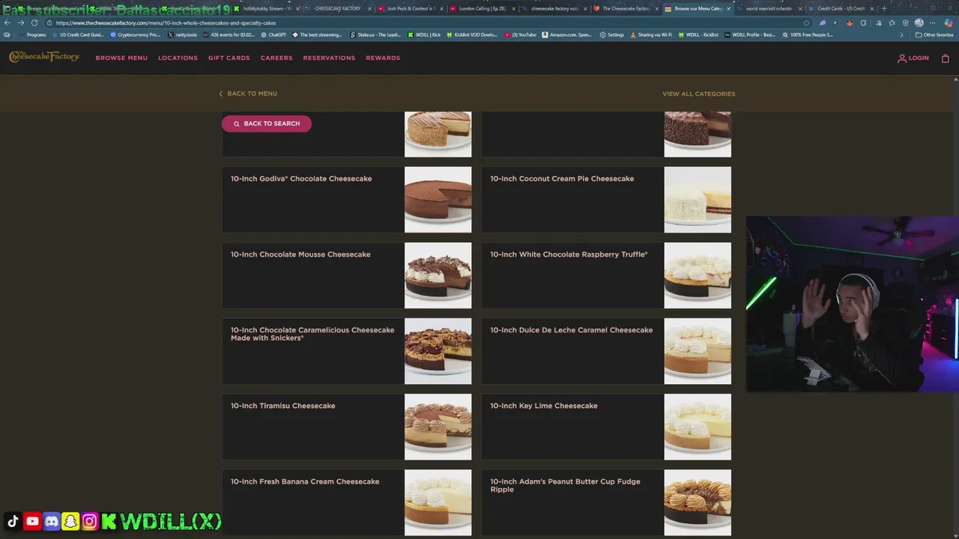Switch to the London Calling tab

click(482, 8)
